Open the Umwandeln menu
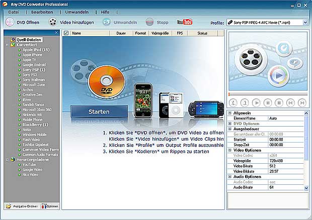 [76, 12]
